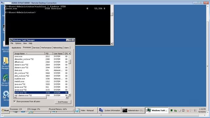The image size is (210, 118).
Task: Click remote desktop horizontal scroll thumb
Action: tap(101, 115)
